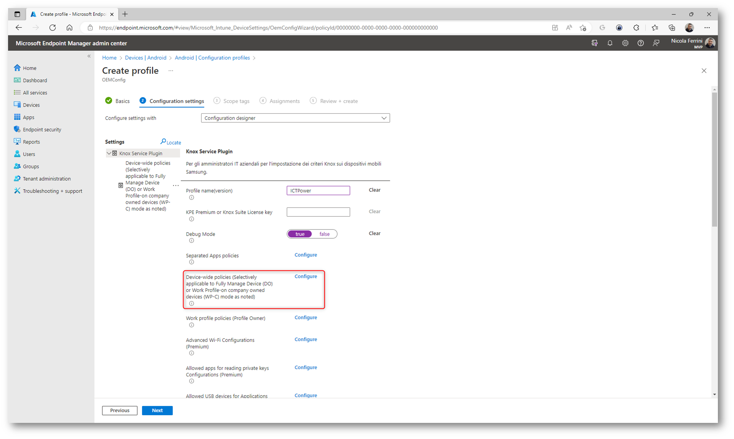Collapse the Knox Service Plugin tree node

point(109,153)
